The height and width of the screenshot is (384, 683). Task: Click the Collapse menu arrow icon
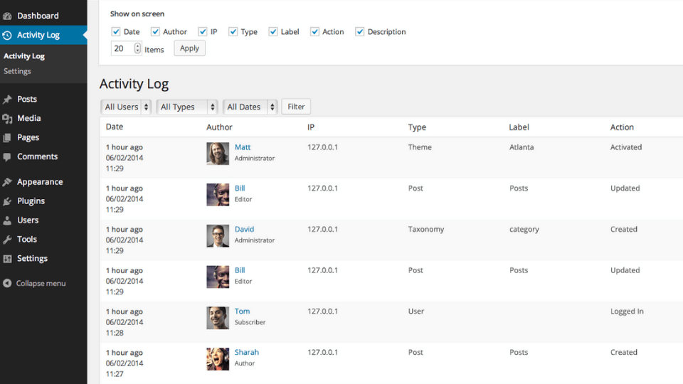tap(7, 284)
